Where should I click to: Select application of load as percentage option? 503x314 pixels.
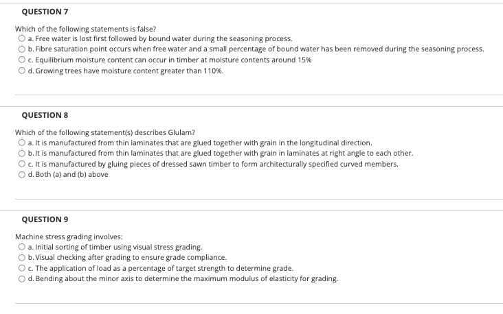click(x=21, y=268)
